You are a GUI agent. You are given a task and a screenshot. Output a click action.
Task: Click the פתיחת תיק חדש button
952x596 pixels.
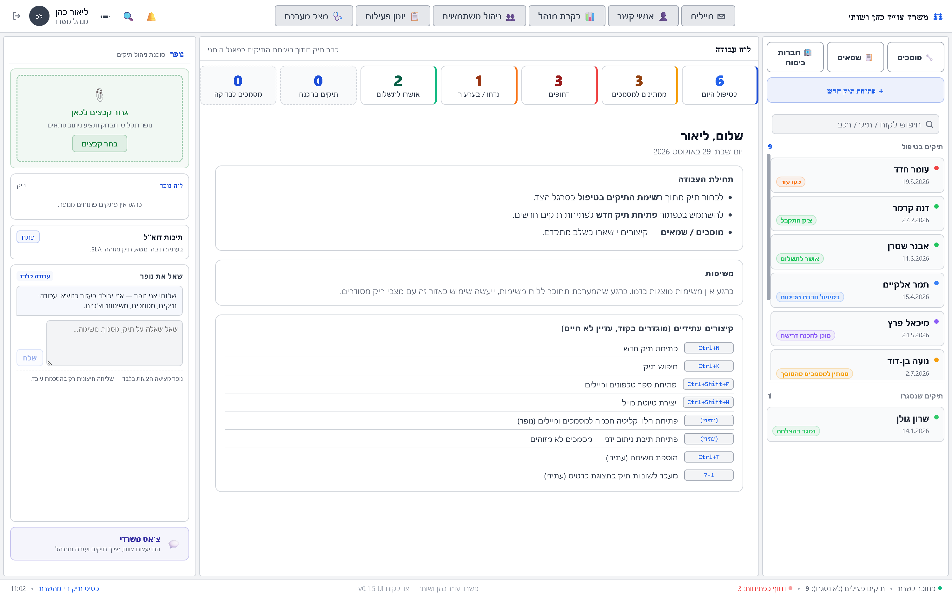855,91
